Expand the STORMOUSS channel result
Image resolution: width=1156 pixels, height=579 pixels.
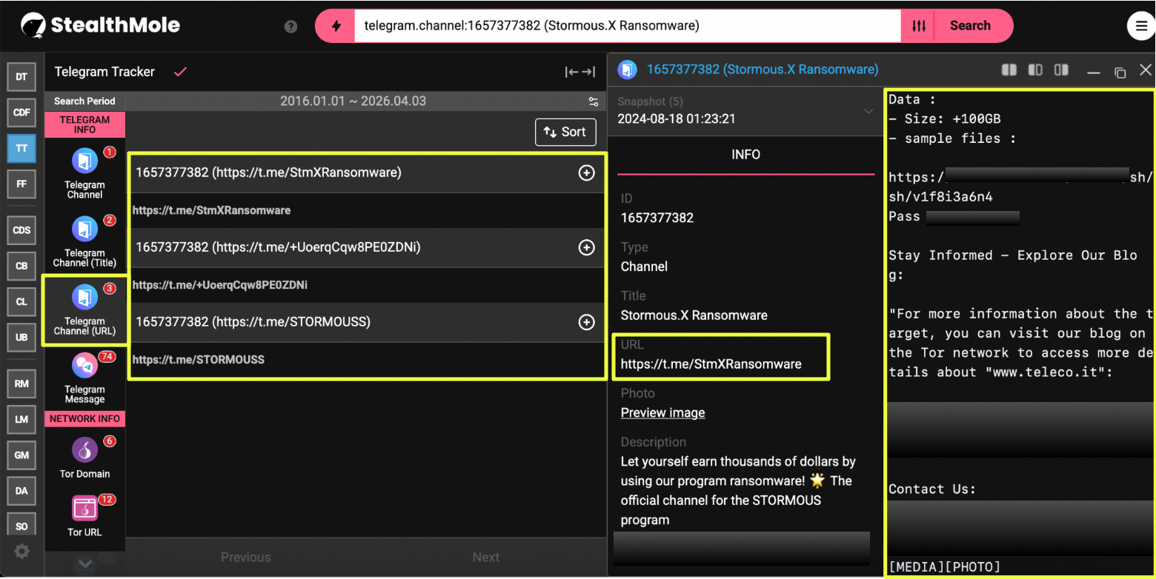tap(586, 322)
